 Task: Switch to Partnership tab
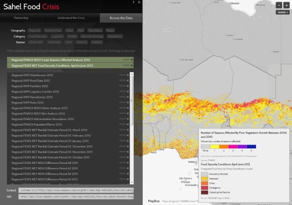tap(21, 18)
